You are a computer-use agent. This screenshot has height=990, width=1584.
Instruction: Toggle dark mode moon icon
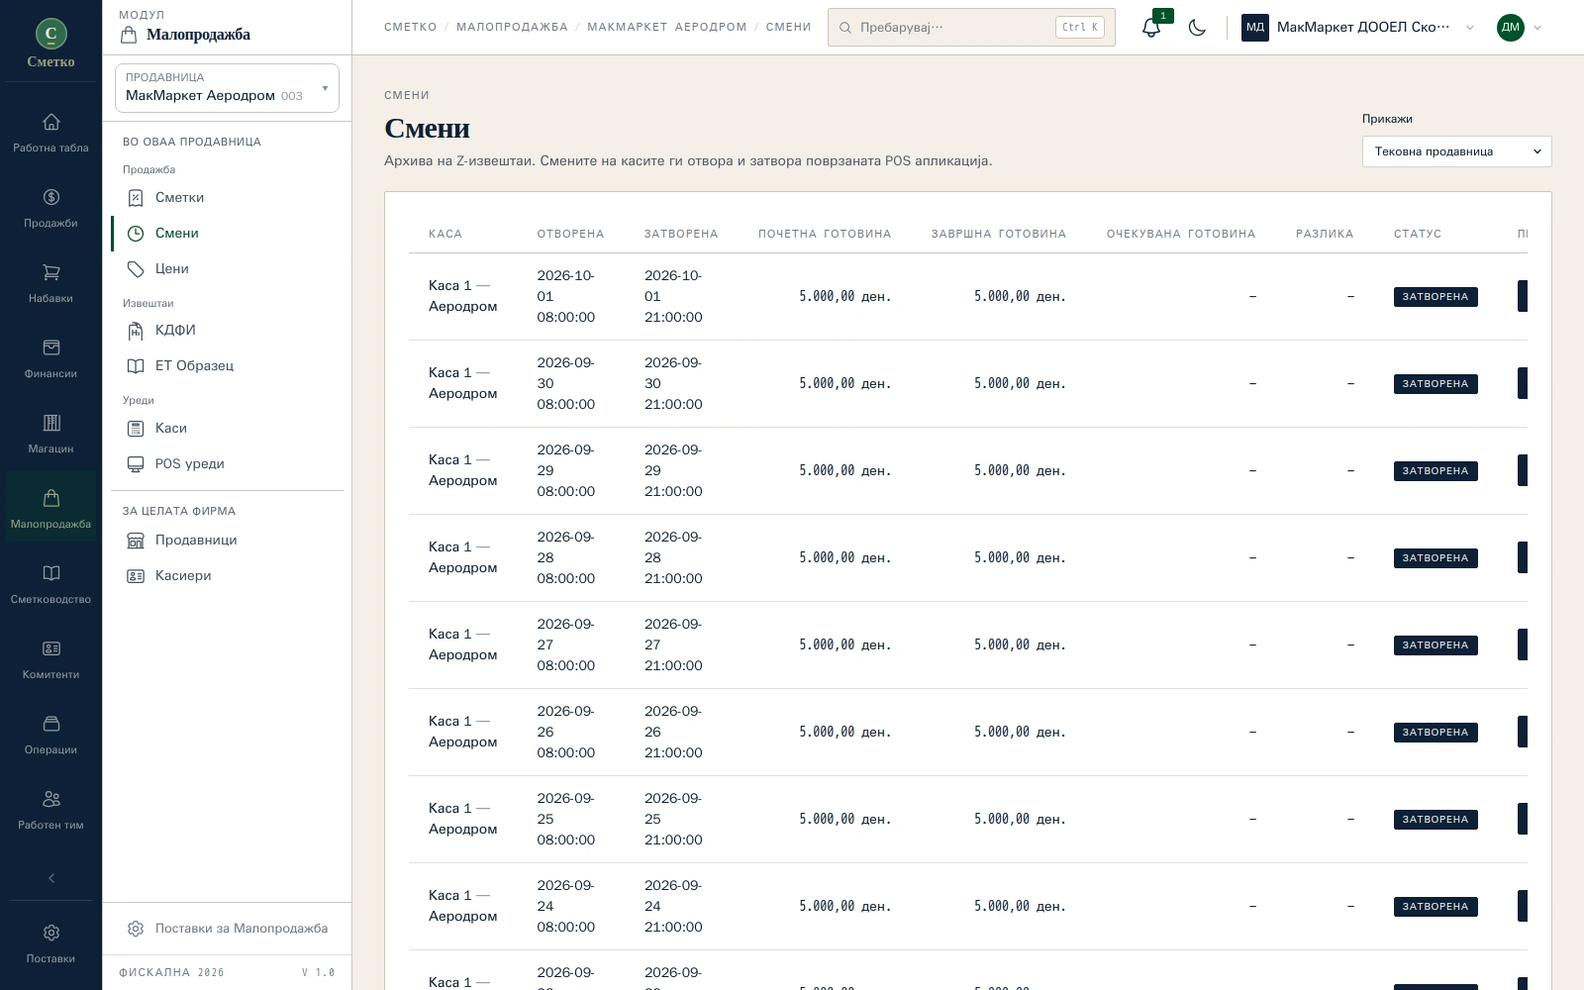(x=1197, y=28)
